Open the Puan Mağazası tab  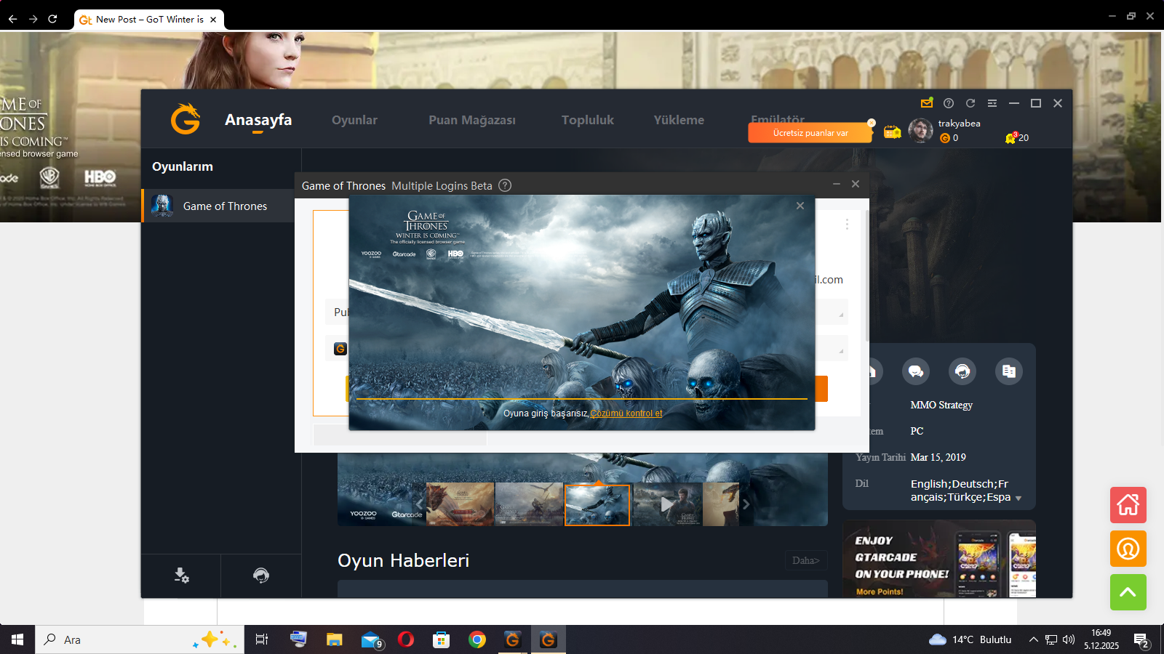471,120
